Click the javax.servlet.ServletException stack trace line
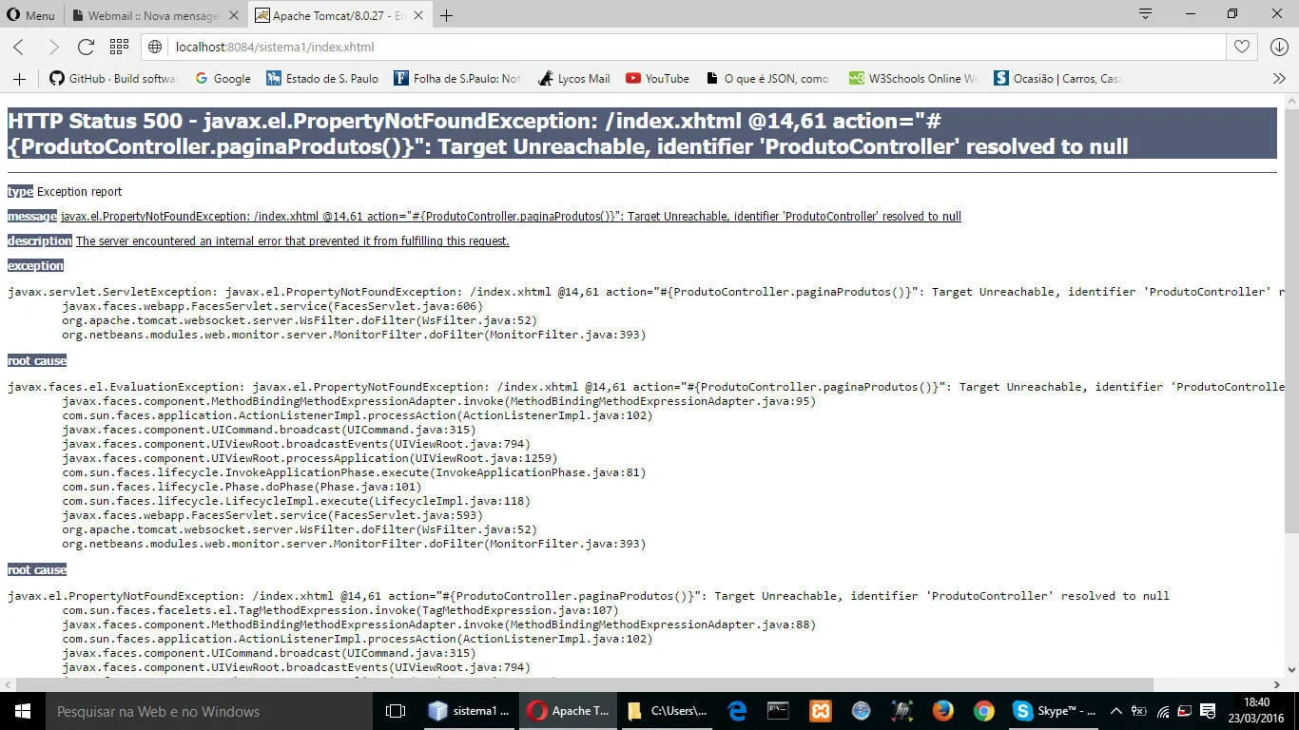 pyautogui.click(x=646, y=292)
